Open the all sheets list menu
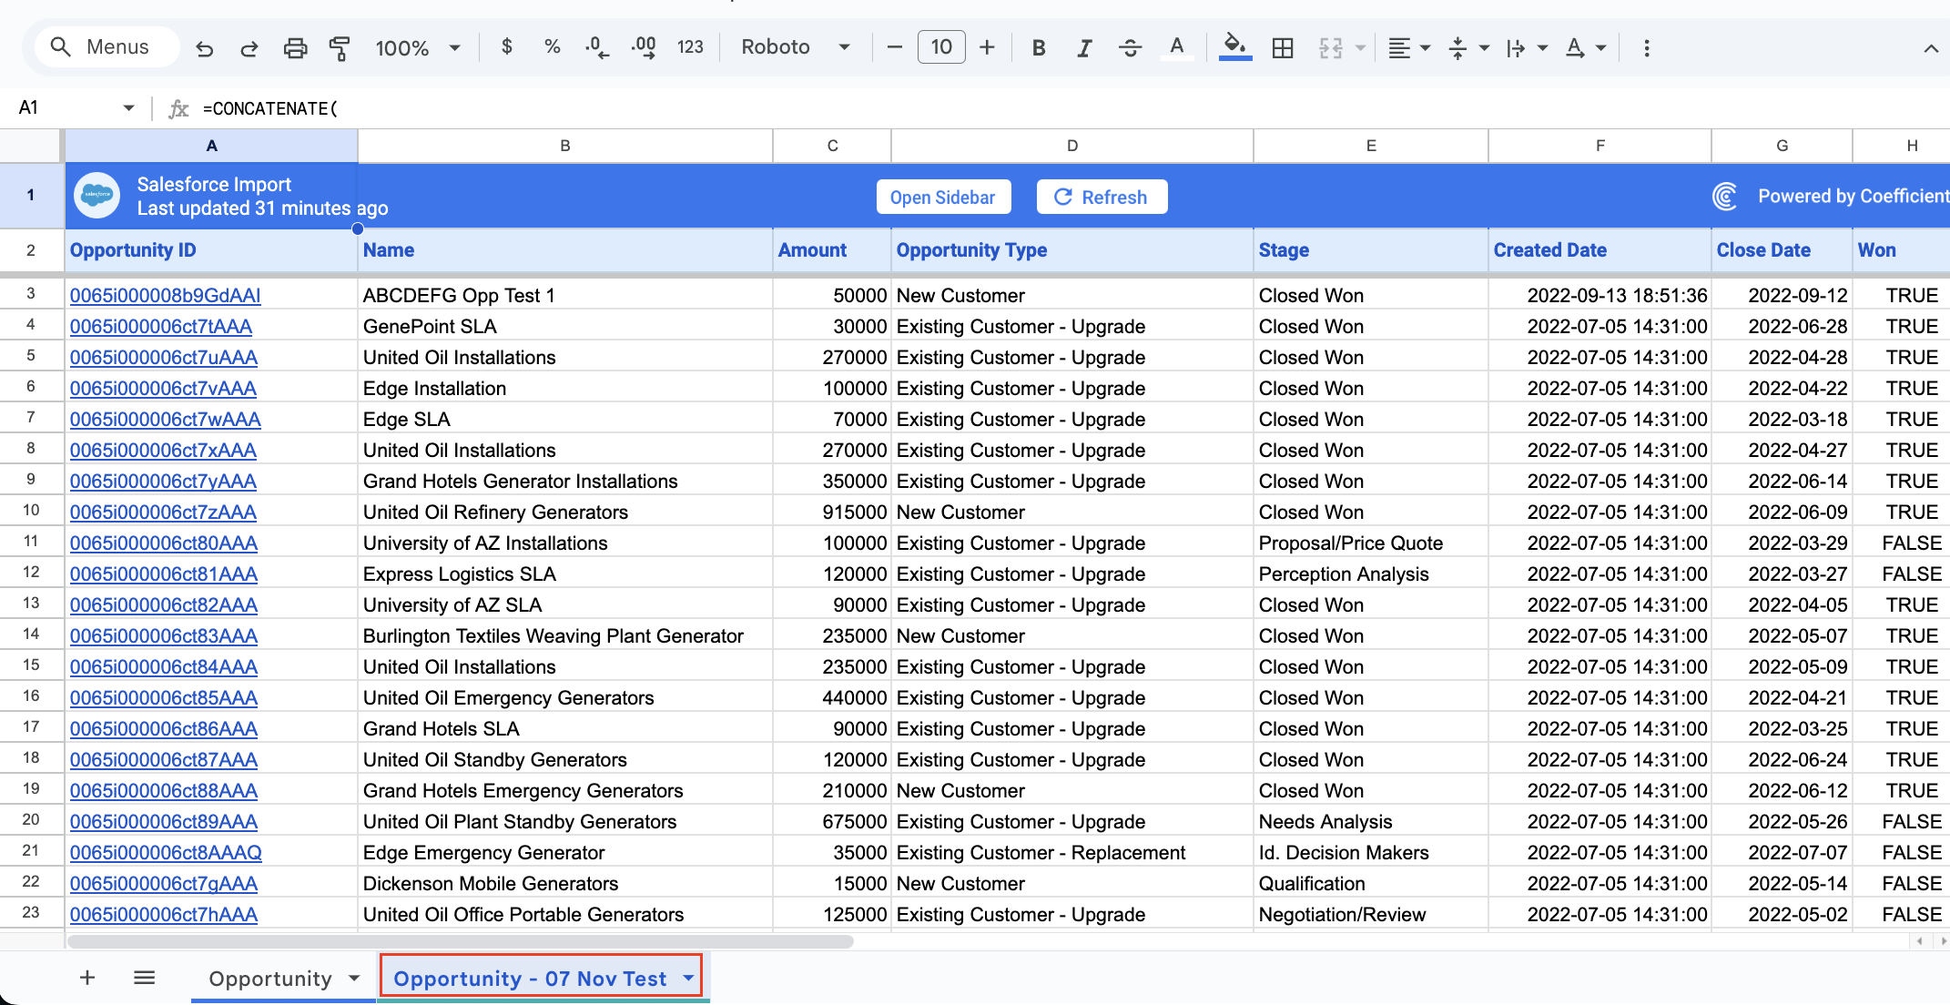The image size is (1950, 1005). 144,978
